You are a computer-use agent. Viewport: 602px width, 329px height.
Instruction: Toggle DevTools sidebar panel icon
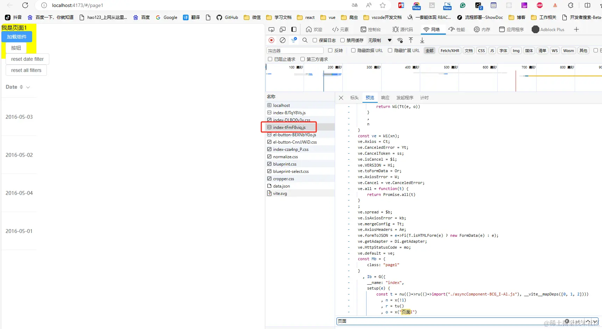pyautogui.click(x=294, y=30)
